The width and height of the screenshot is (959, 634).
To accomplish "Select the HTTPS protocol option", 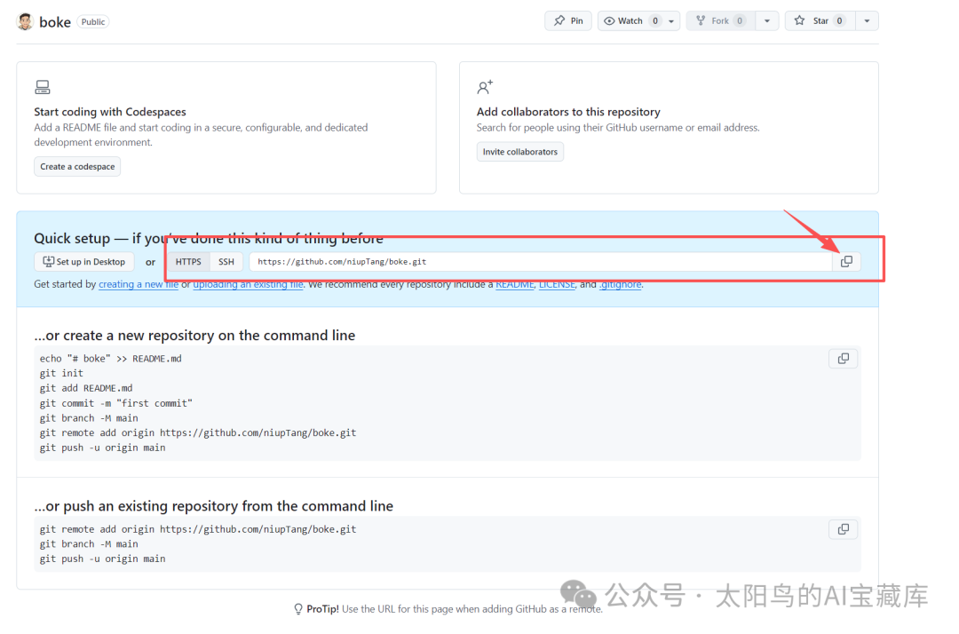I will point(188,262).
